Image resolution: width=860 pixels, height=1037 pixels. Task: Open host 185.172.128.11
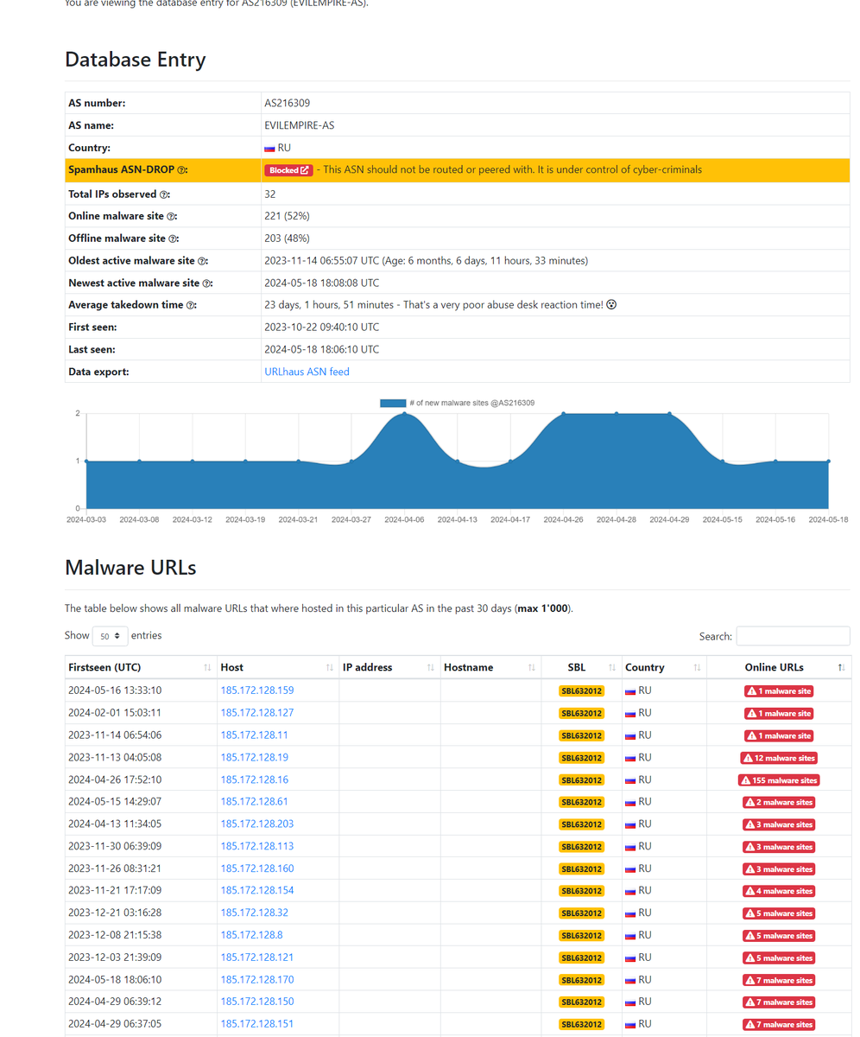click(x=255, y=735)
